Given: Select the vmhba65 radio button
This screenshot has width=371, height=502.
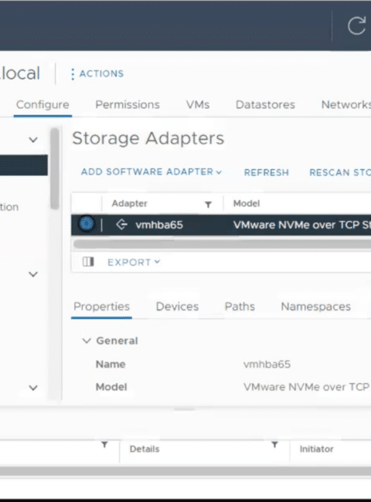Looking at the screenshot, I should tap(87, 224).
